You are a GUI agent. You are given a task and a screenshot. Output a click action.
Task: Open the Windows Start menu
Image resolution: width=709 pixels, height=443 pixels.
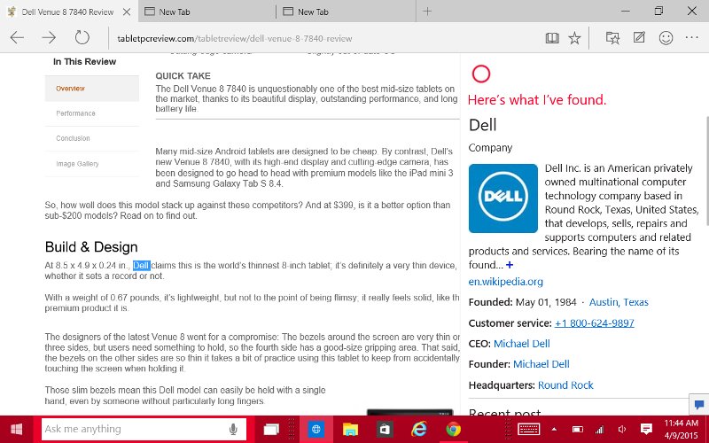16,429
